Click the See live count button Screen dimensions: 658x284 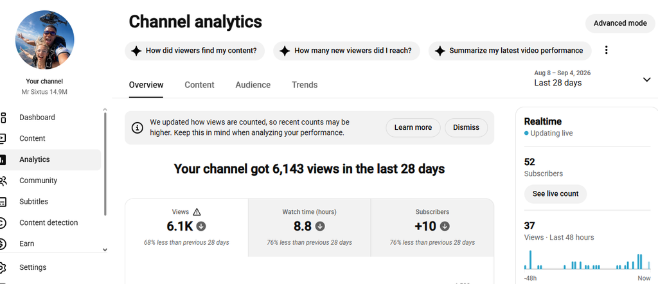555,194
